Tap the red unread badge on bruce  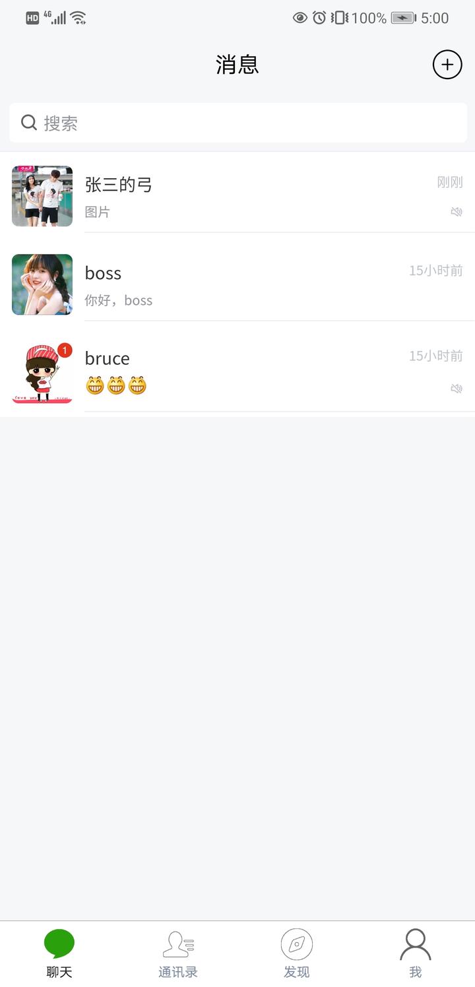tap(65, 350)
